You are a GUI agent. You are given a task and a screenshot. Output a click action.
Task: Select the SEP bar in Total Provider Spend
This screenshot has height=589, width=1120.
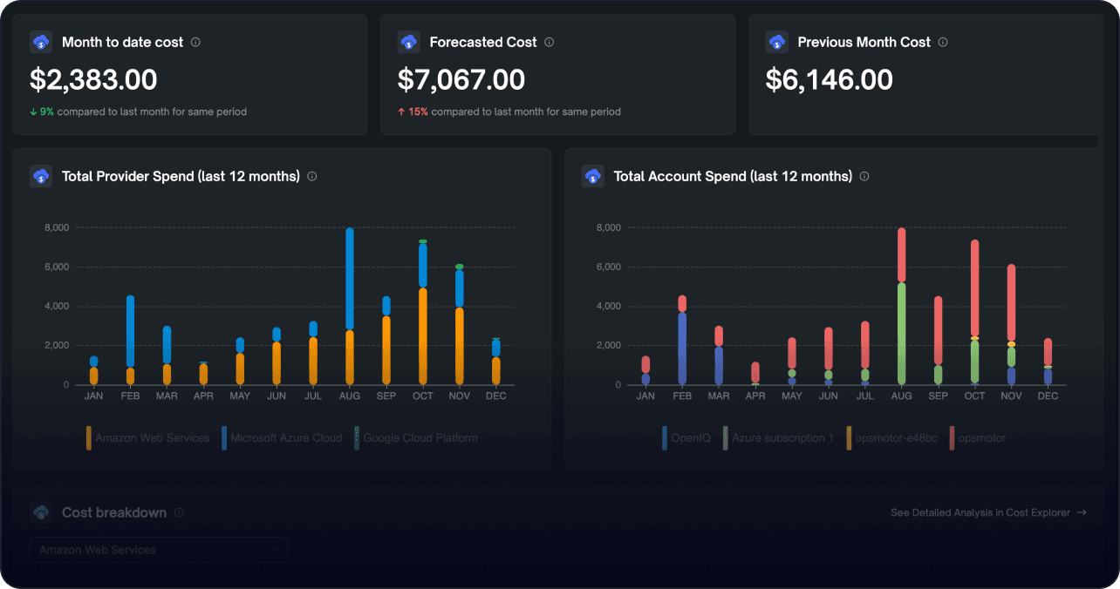[386, 341]
